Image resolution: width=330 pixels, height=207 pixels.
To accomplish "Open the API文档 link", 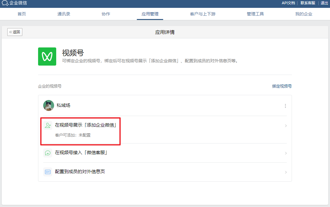I will (288, 3).
